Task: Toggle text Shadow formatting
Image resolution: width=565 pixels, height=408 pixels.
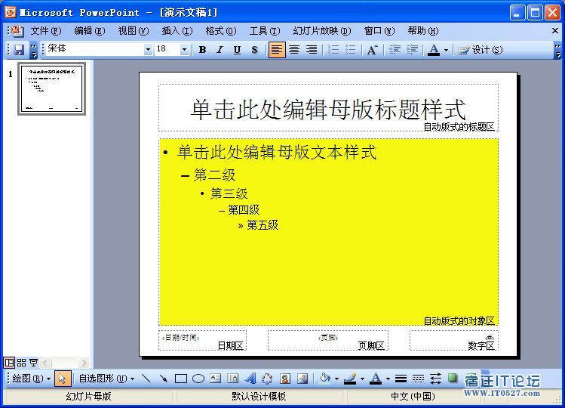Action: [254, 49]
